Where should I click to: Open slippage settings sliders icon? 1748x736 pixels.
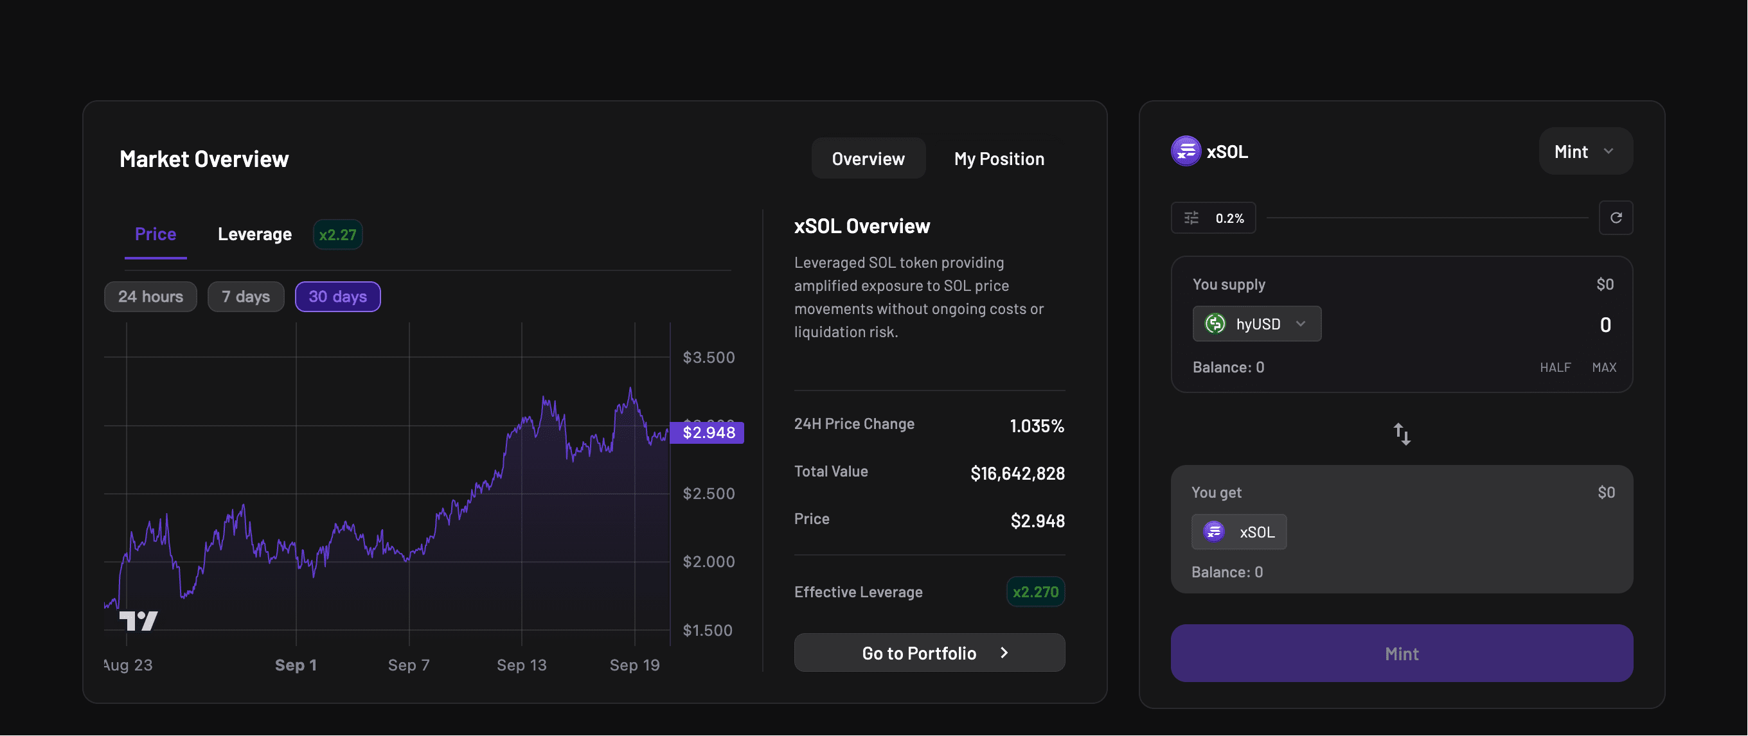coord(1191,218)
